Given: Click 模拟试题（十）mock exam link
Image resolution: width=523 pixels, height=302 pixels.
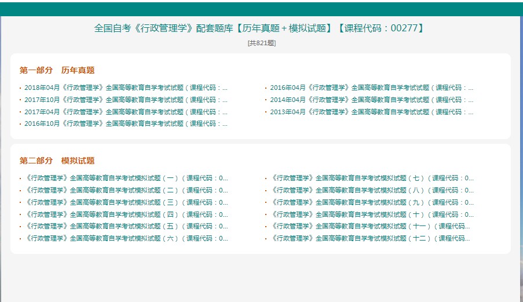Looking at the screenshot, I should [x=372, y=214].
